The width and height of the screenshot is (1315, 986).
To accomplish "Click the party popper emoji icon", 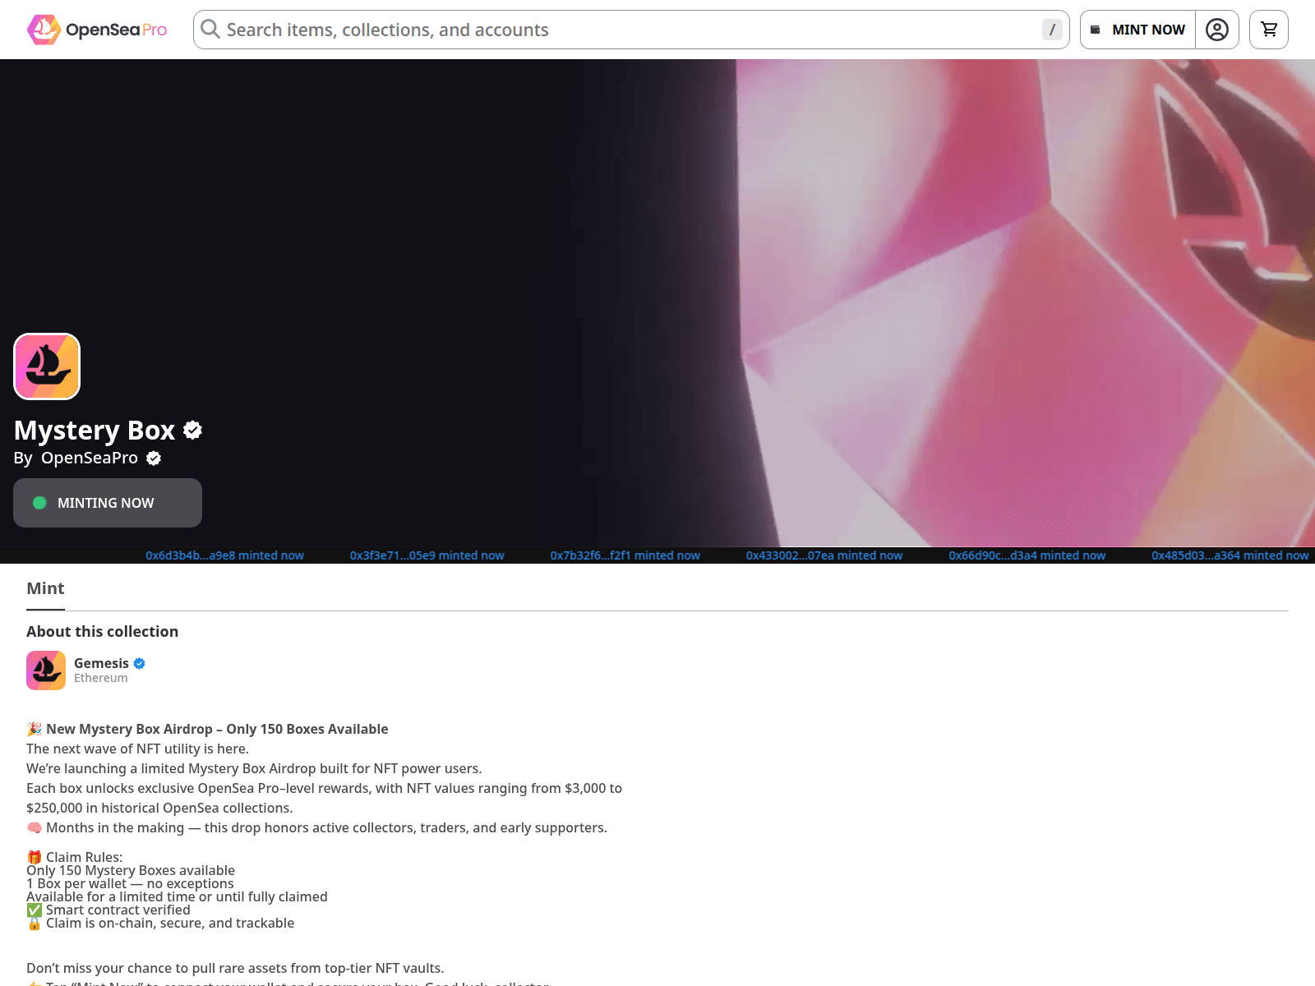I will 35,729.
